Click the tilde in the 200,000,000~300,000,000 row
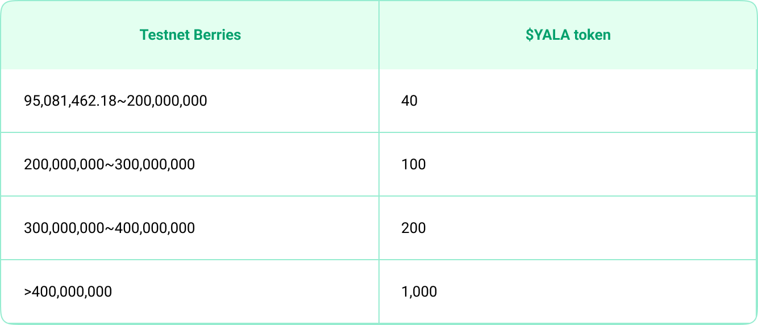 tap(110, 165)
